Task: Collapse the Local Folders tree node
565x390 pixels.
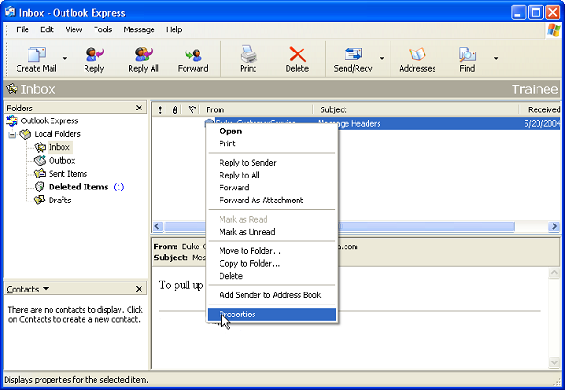Action: 12,134
